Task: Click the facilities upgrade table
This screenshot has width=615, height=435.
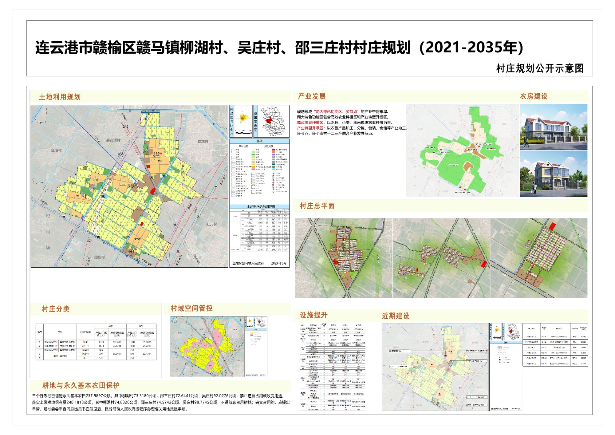Action: (333, 367)
